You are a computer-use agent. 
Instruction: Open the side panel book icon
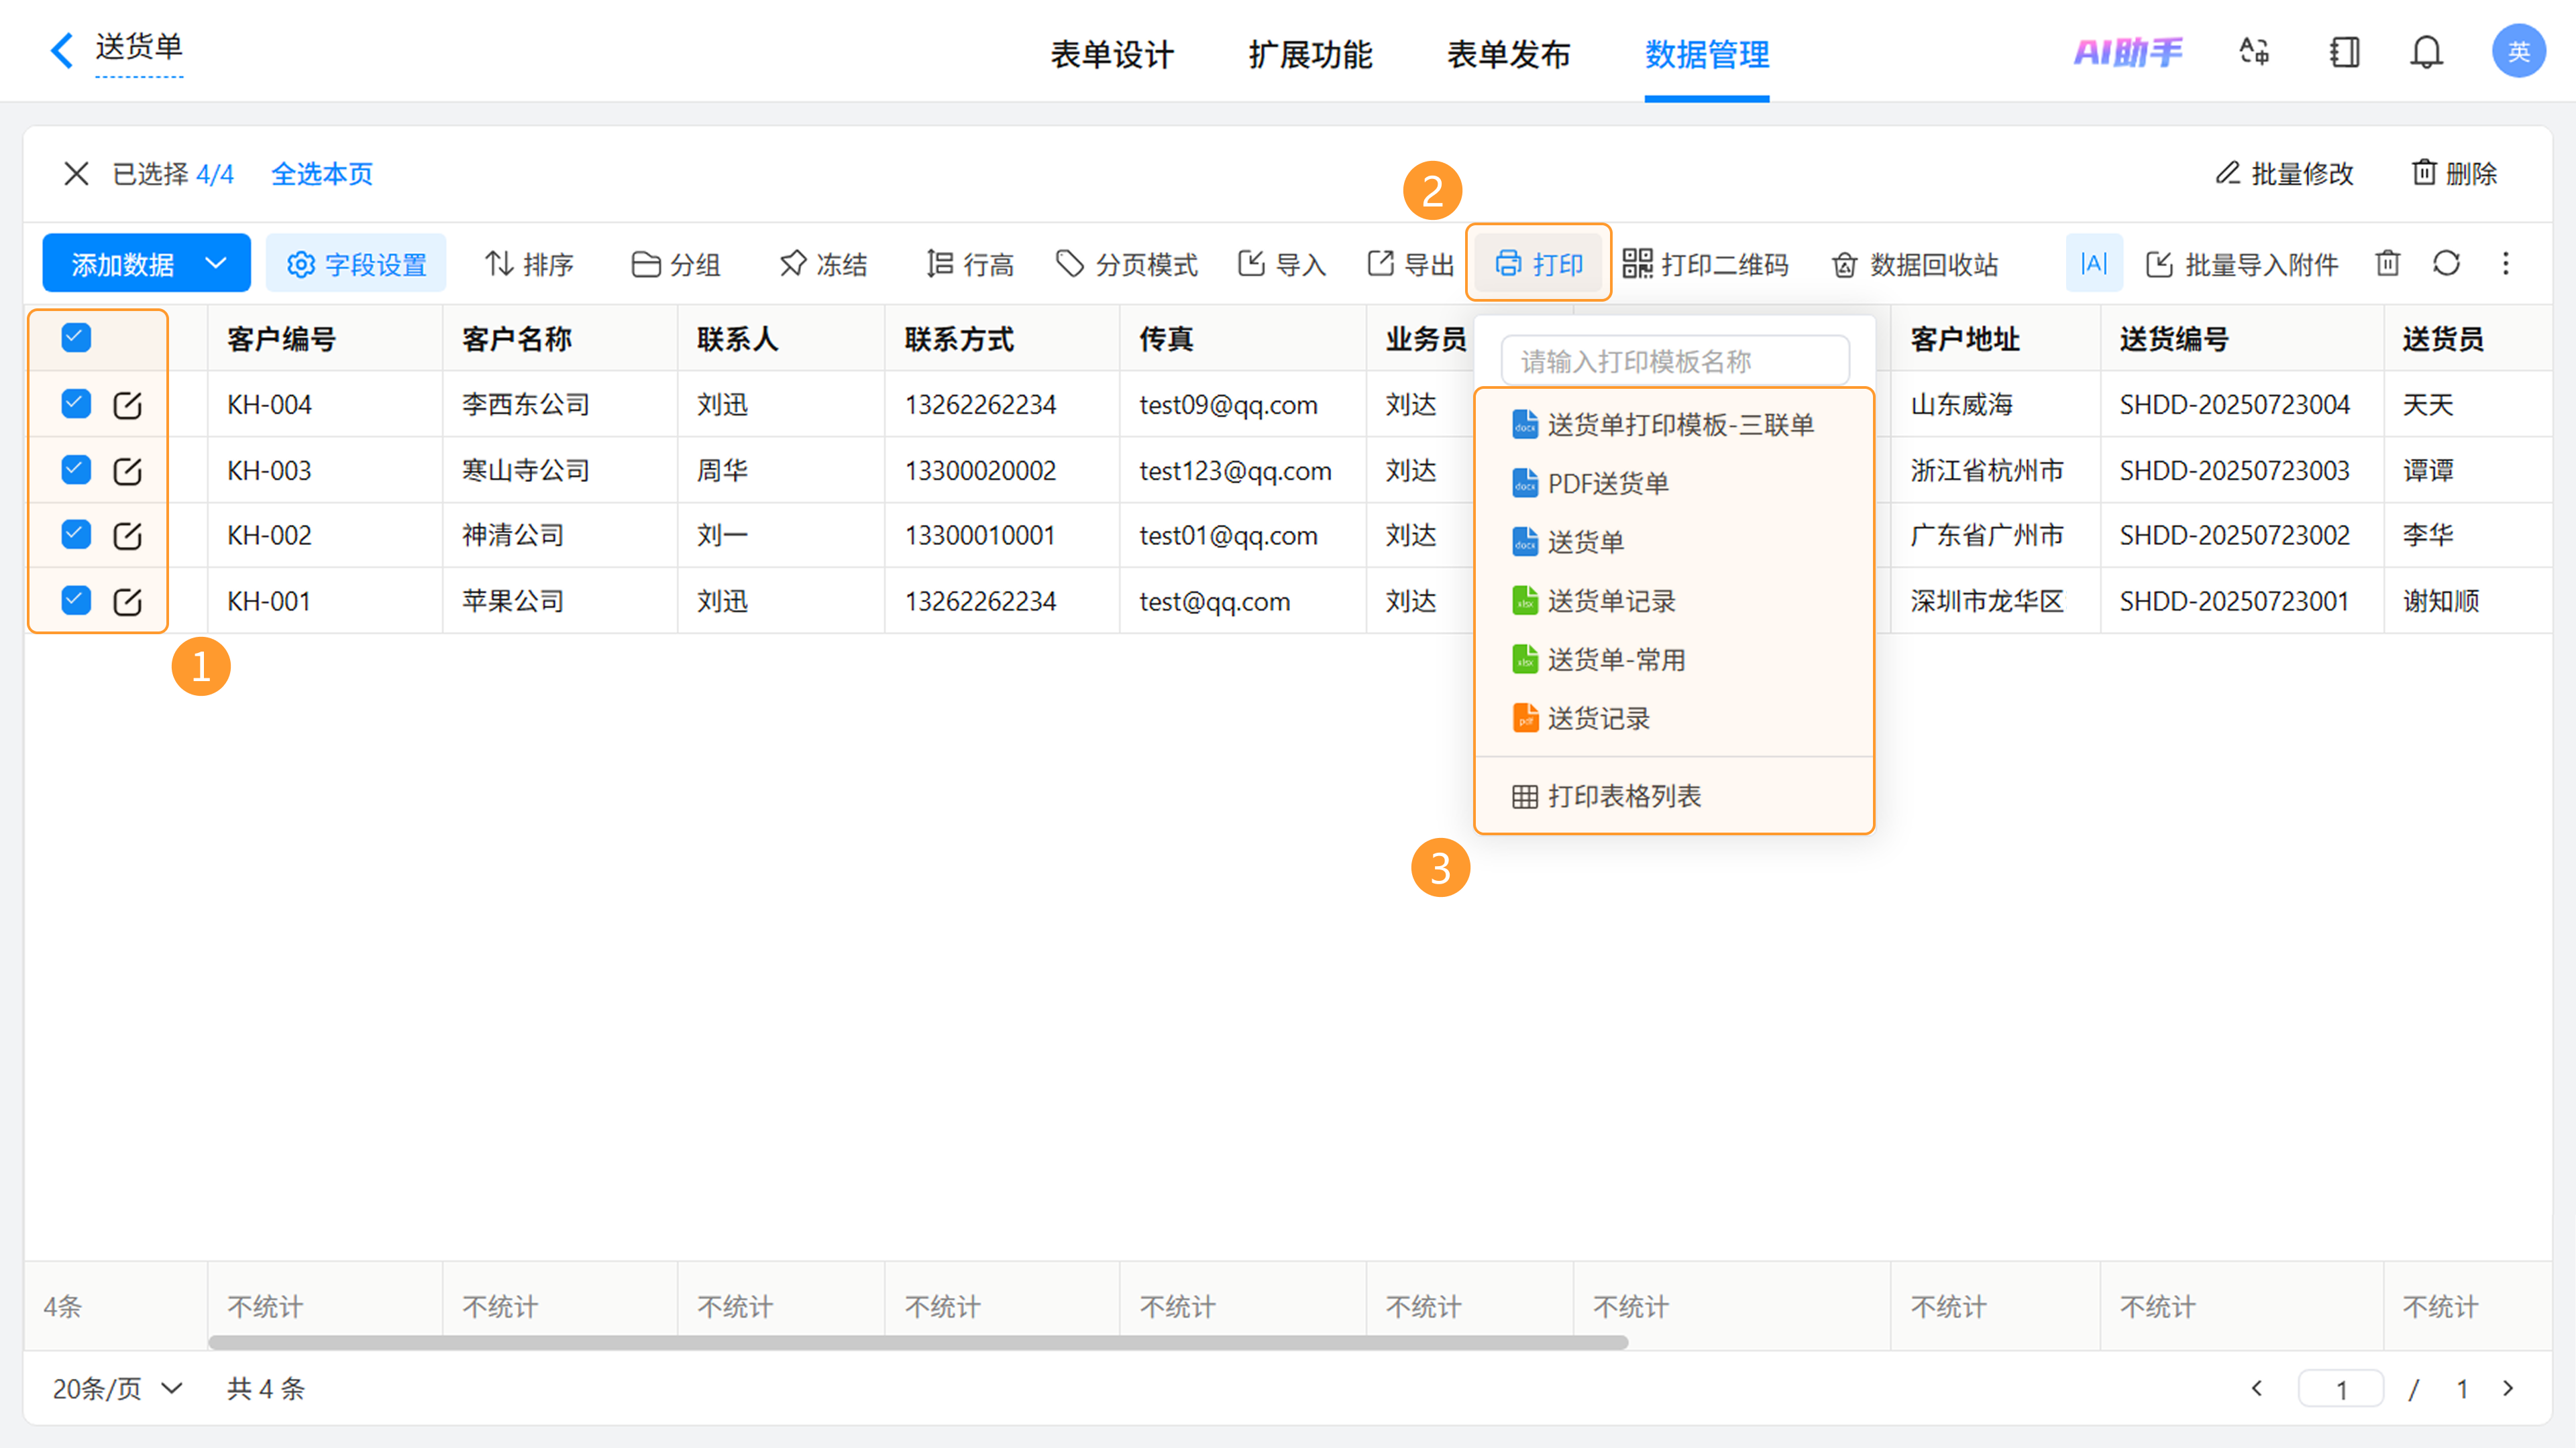coord(2344,51)
